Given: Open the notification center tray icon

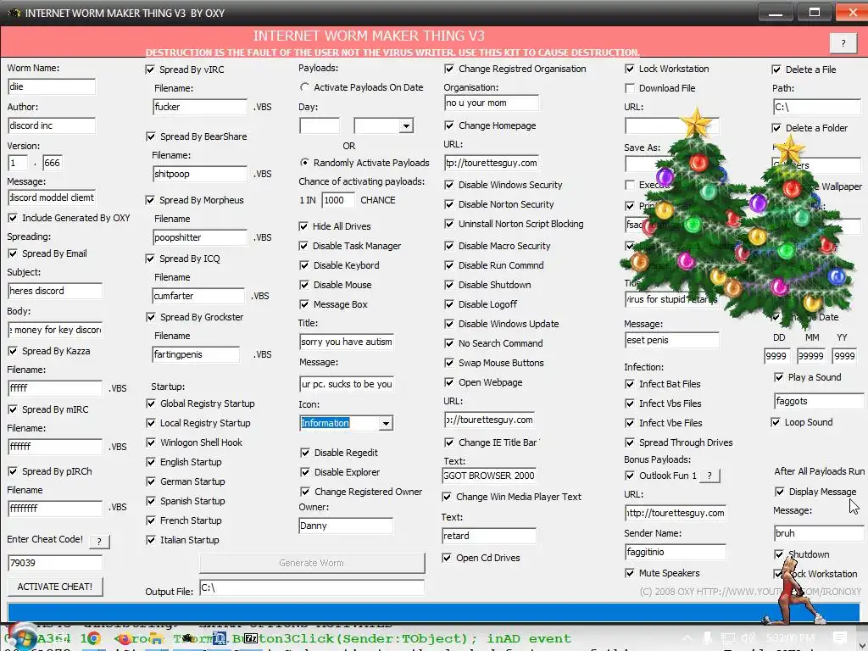Looking at the screenshot, I should click(x=840, y=638).
